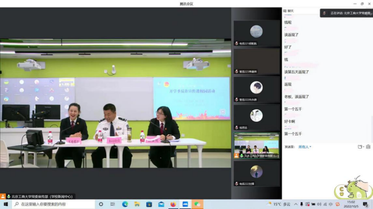Viewport: 373px width, 209px height.
Task: Select the 电信222 participant tile at bottom
Action: click(257, 174)
